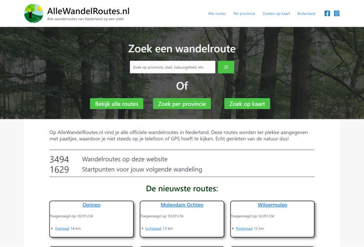Click the Toegevoegd op date in Opijnen card
The height and width of the screenshot is (247, 364).
coord(71,216)
